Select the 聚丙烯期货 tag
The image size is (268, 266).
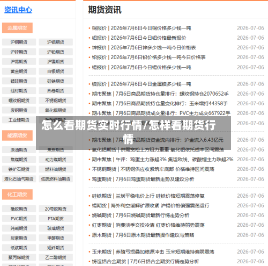[x=19, y=257]
